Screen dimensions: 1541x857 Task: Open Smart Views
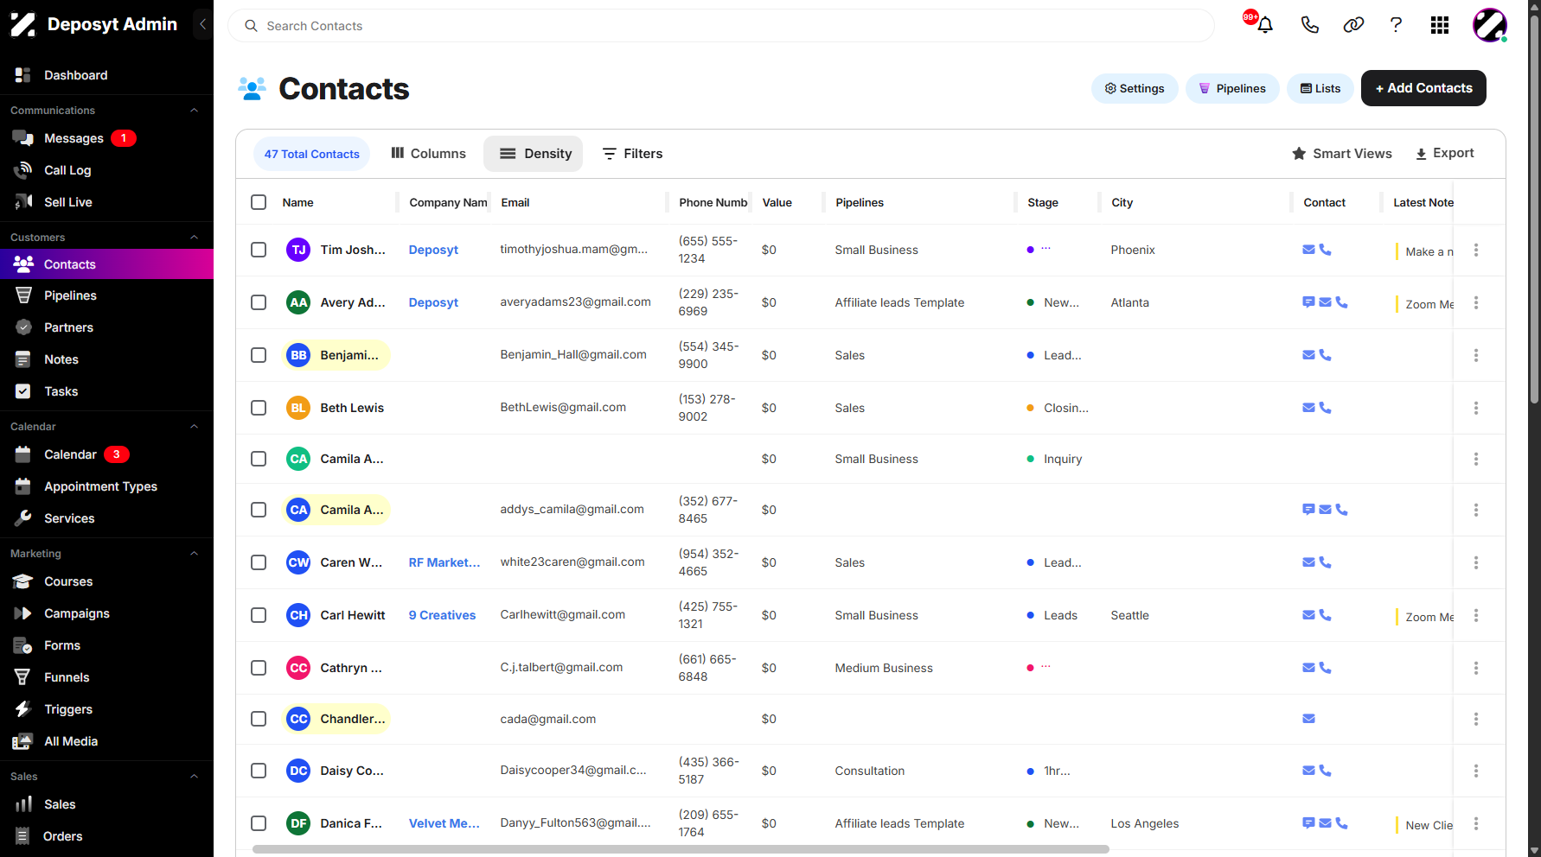click(x=1342, y=153)
